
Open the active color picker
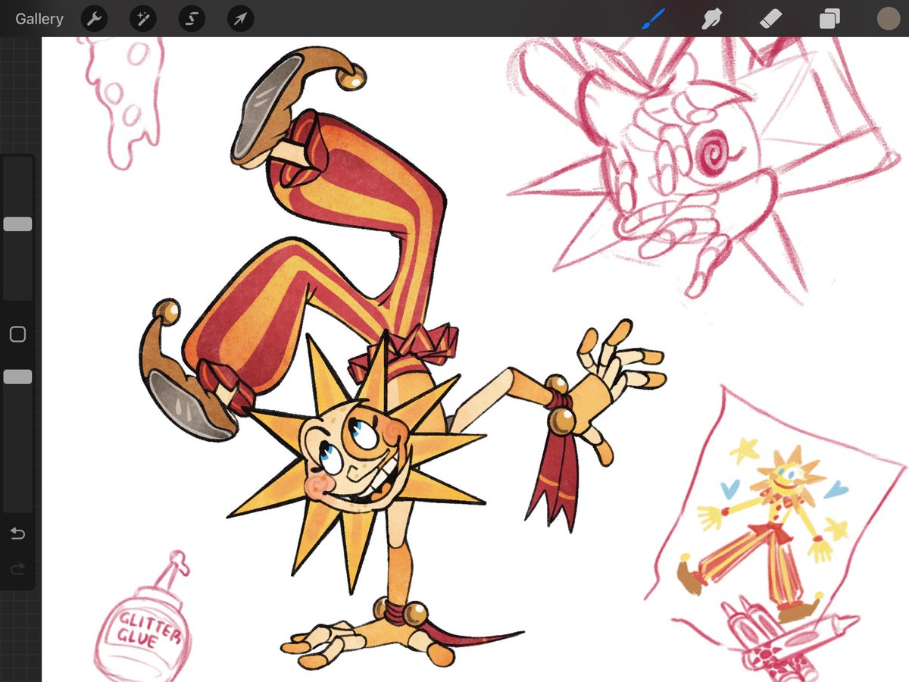pyautogui.click(x=888, y=18)
